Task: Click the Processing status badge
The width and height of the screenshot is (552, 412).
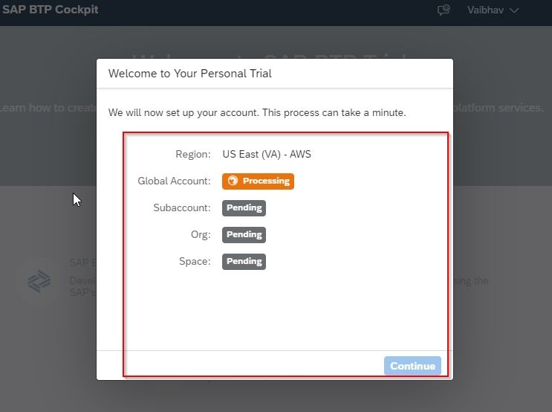Action: point(258,181)
